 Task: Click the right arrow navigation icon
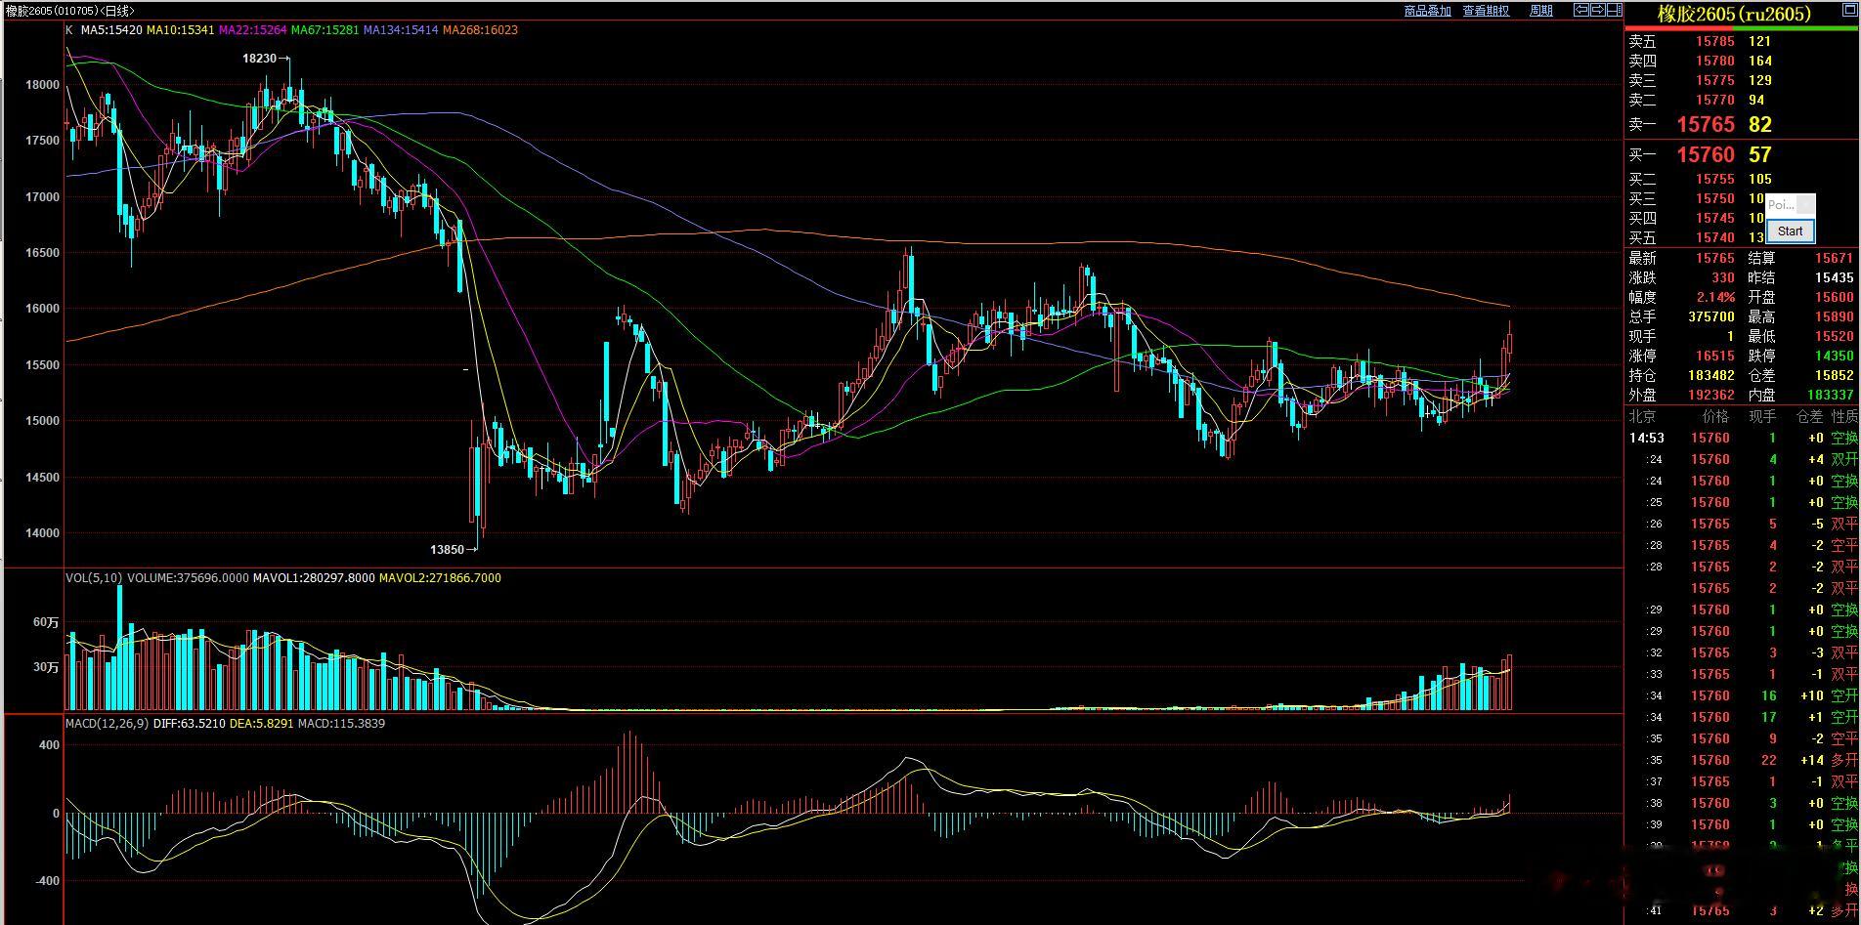pyautogui.click(x=1597, y=10)
